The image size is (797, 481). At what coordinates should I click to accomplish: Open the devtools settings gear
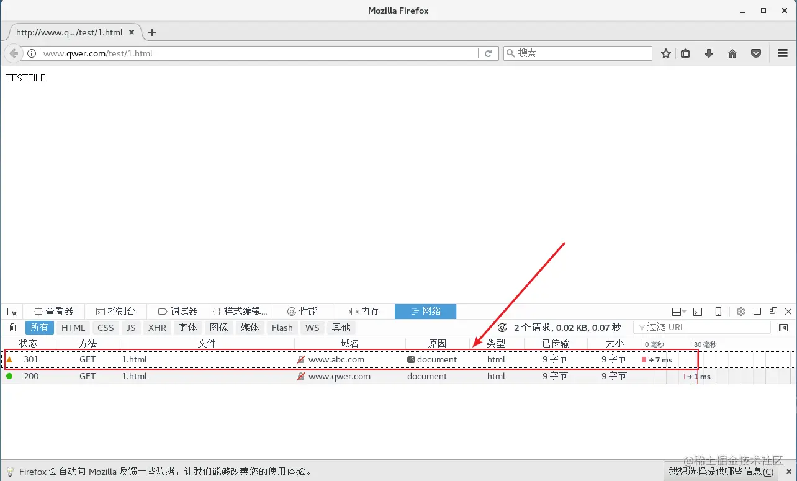[741, 312]
